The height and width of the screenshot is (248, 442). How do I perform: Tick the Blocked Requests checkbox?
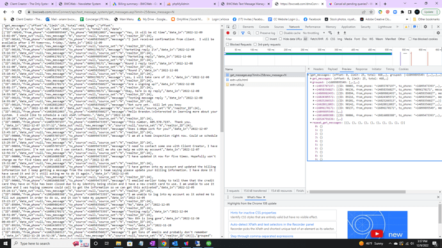[x=227, y=45]
